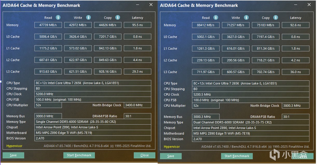Select Memory Copy value 44826 MB/s

108,25
